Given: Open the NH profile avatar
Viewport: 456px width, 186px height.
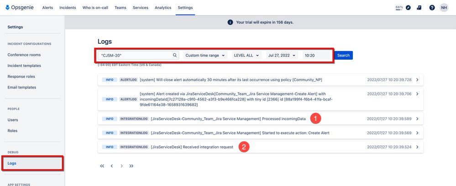Looking at the screenshot, I should click(x=444, y=8).
